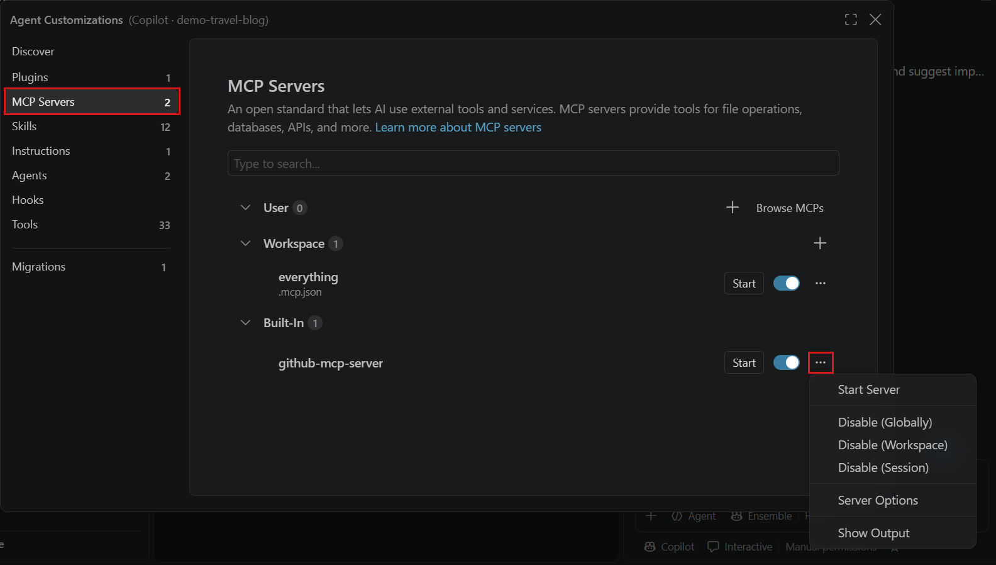Select Agent mode in the background chat panel

694,516
